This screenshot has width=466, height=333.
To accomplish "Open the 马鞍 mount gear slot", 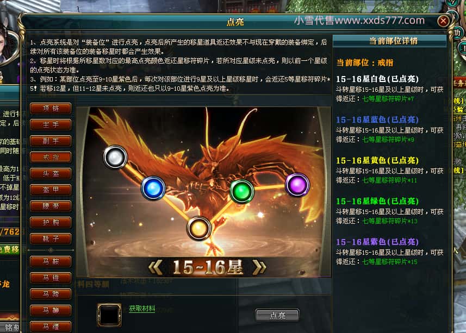I will (51, 261).
